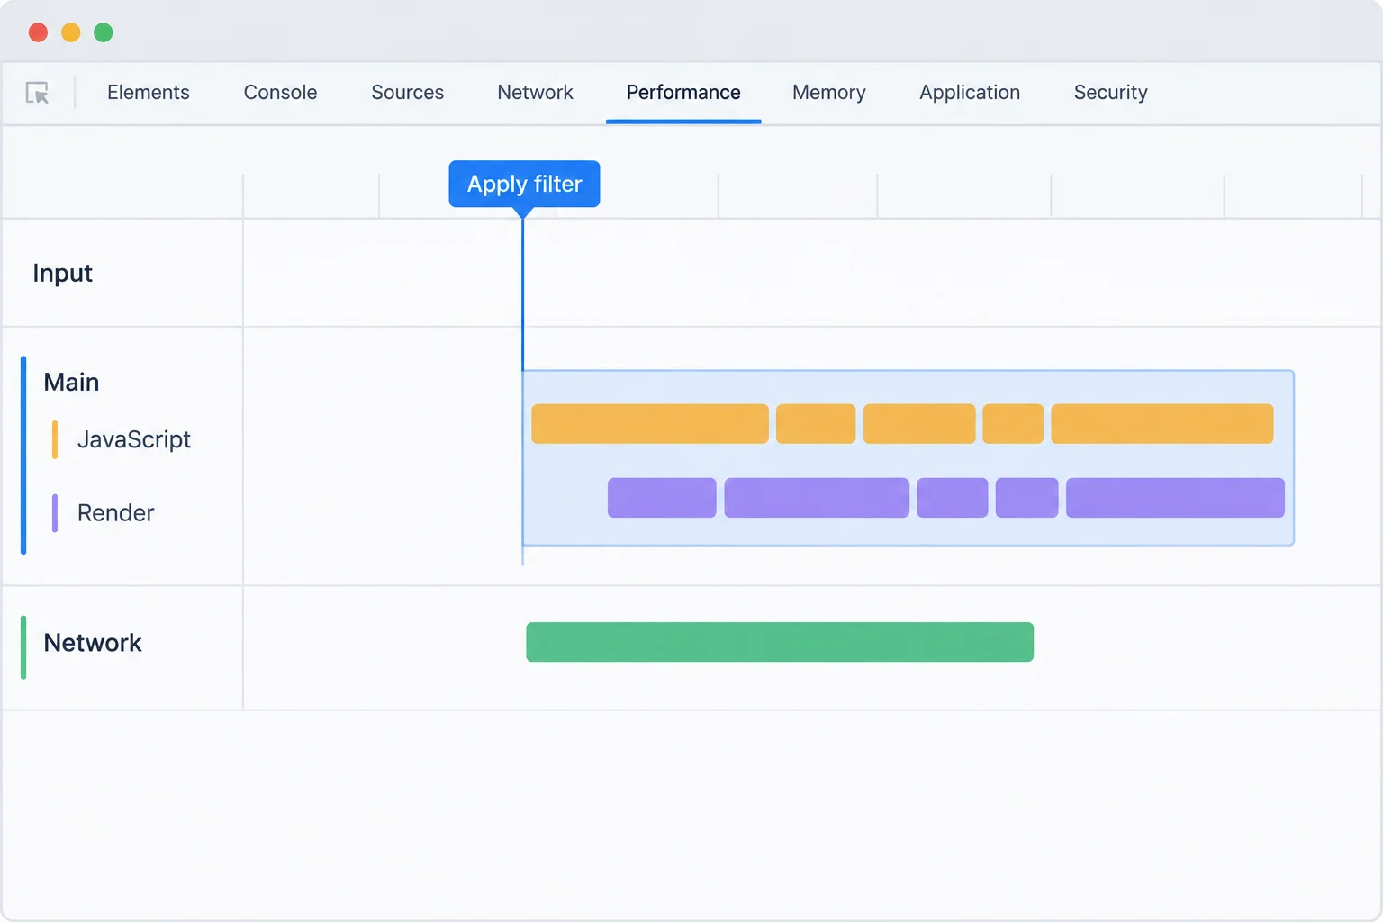Select the Render sub-track label

[115, 513]
